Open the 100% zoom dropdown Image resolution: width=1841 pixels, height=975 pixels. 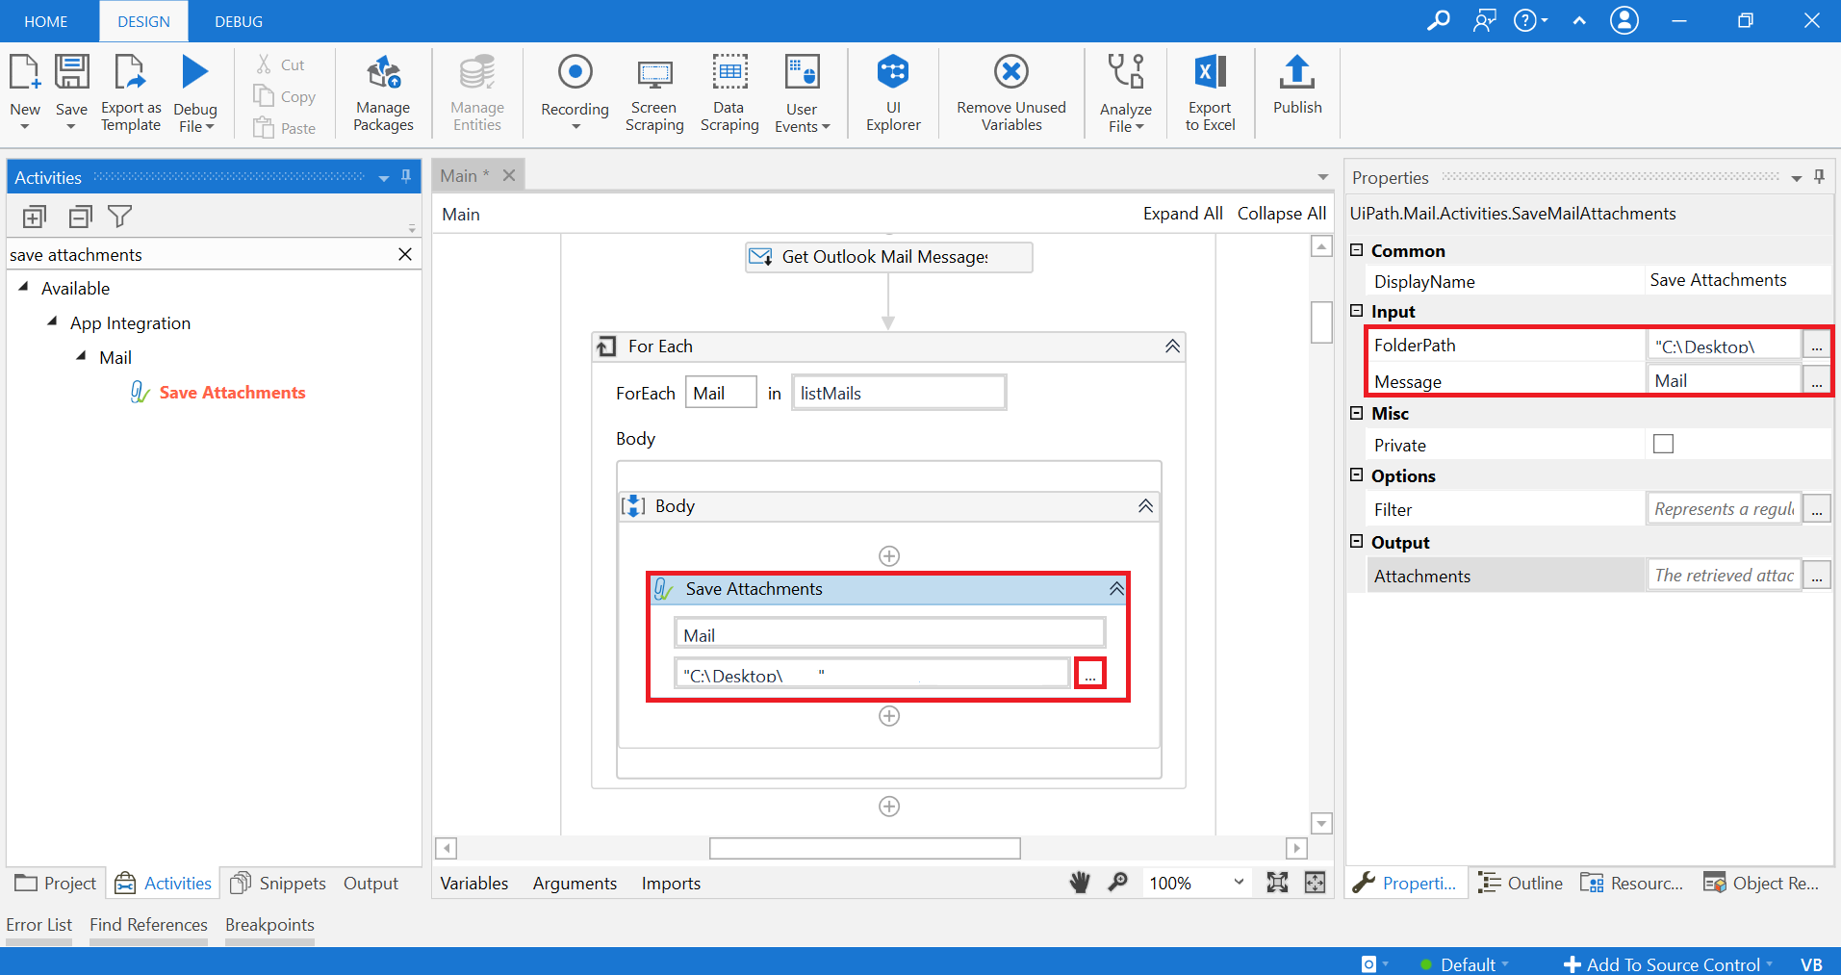[x=1239, y=883]
